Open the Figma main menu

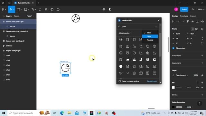tap(3, 9)
